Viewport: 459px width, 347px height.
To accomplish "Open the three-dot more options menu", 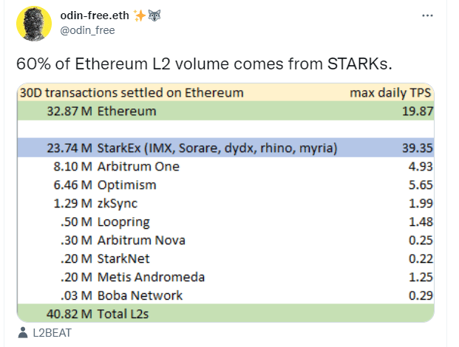I will (427, 16).
